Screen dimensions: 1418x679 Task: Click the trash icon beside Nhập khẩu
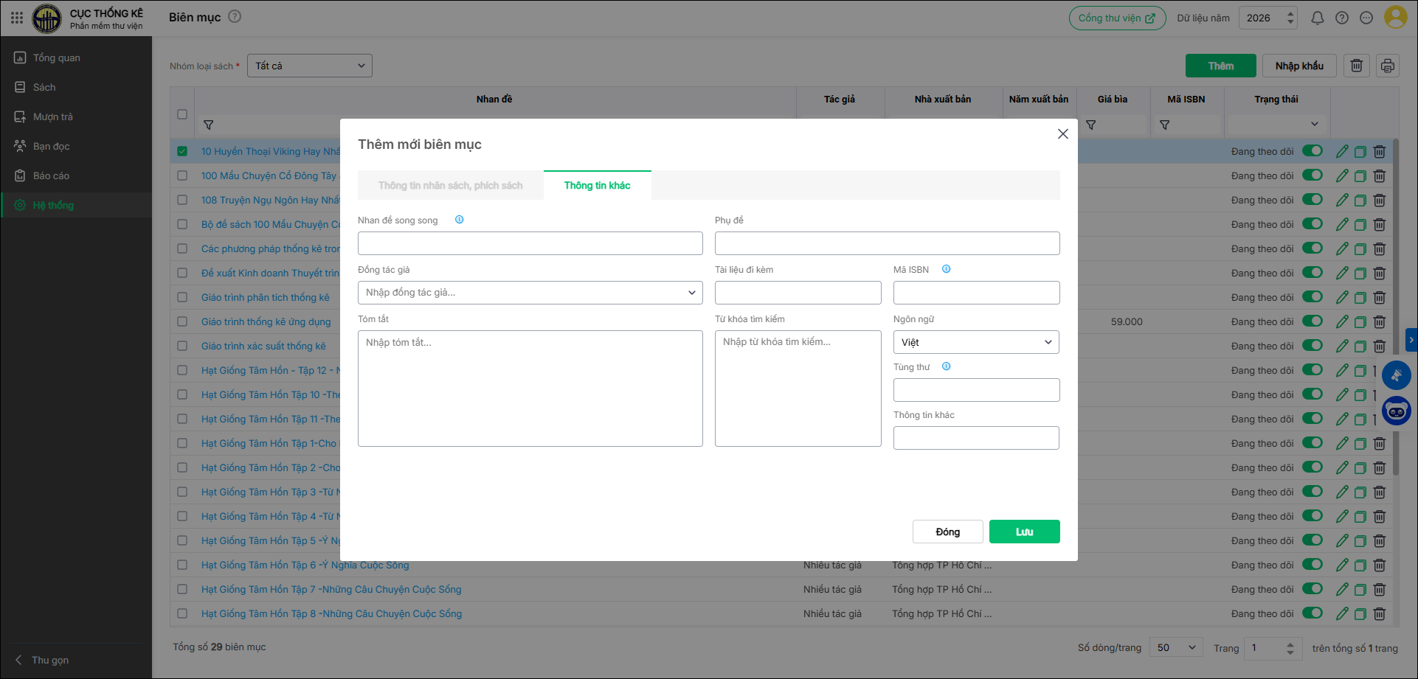pyautogui.click(x=1356, y=66)
